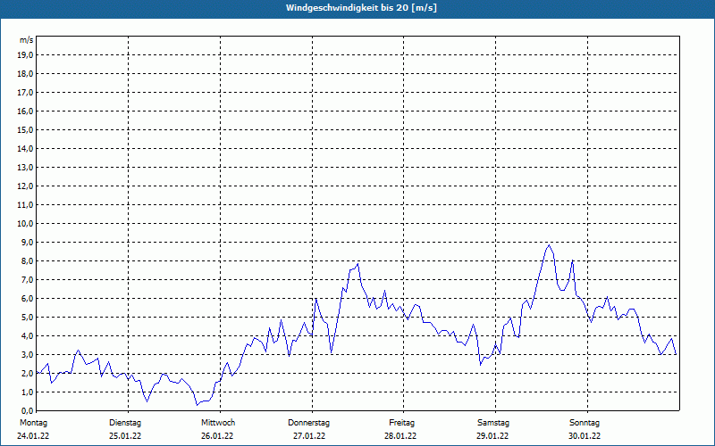Click the date 27.01.22
715x446 pixels.
pos(309,436)
